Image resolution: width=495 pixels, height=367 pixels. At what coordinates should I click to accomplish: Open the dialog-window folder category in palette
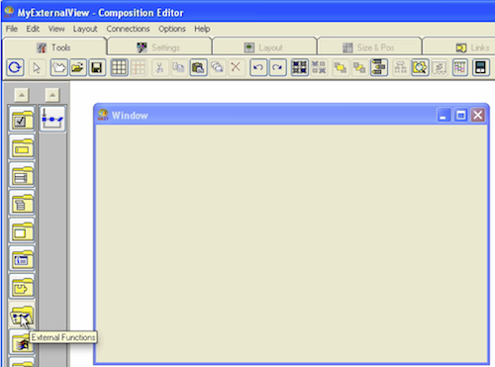22,259
